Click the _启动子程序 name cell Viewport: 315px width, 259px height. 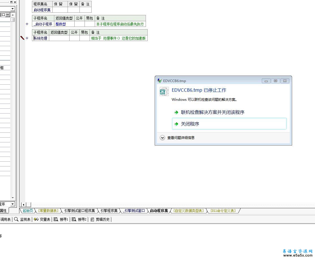(x=43, y=24)
